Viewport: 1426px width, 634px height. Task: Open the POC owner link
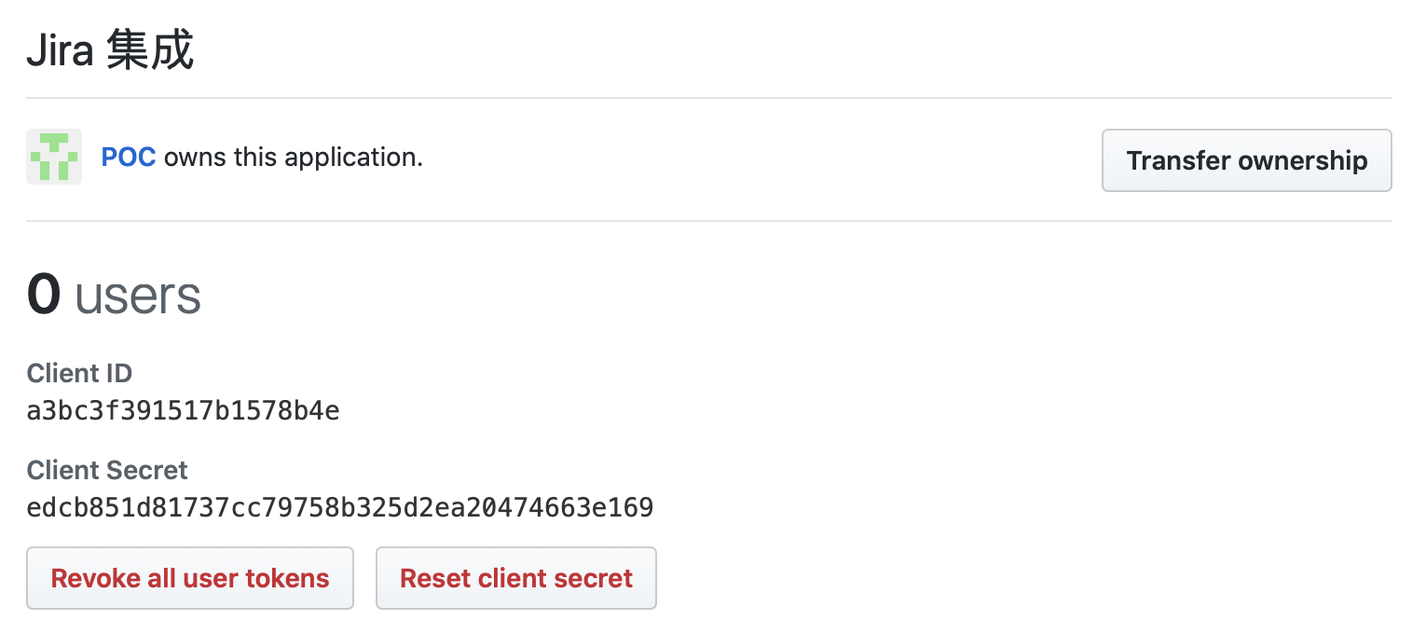pos(129,158)
